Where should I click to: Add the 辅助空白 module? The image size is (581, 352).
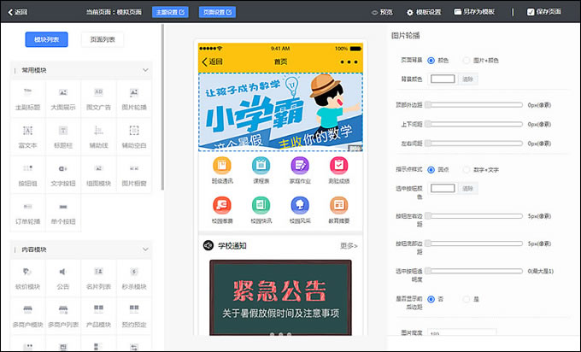(x=134, y=137)
